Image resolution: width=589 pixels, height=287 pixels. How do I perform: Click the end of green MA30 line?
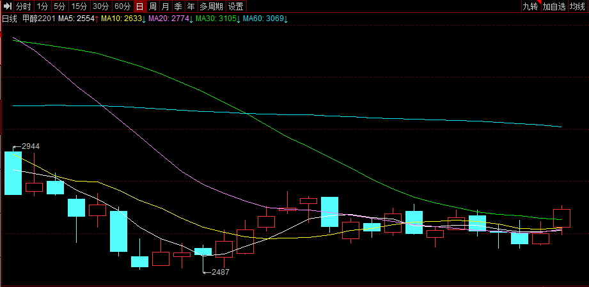coord(560,219)
